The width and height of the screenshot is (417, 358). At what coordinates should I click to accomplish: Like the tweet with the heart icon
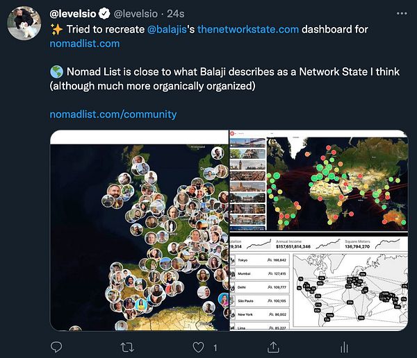tap(198, 347)
